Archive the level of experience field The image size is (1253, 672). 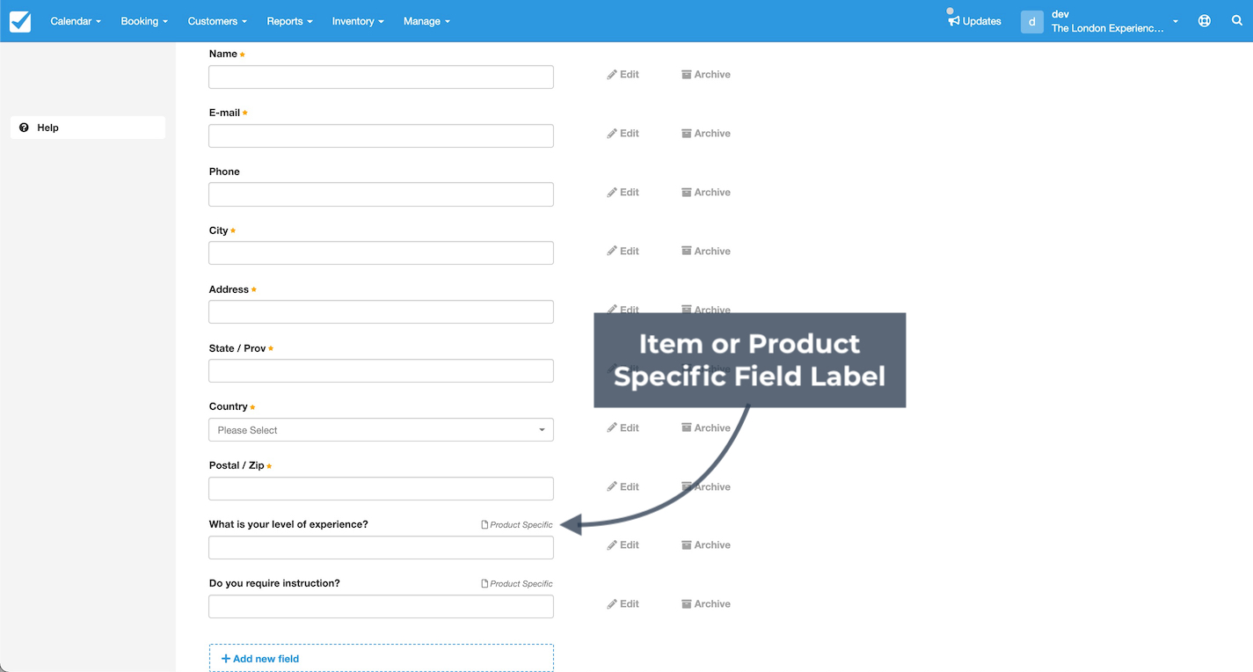pos(706,545)
